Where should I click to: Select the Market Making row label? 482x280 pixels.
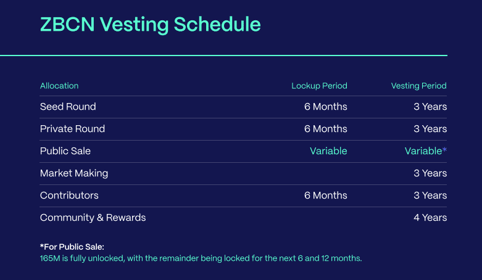[74, 173]
